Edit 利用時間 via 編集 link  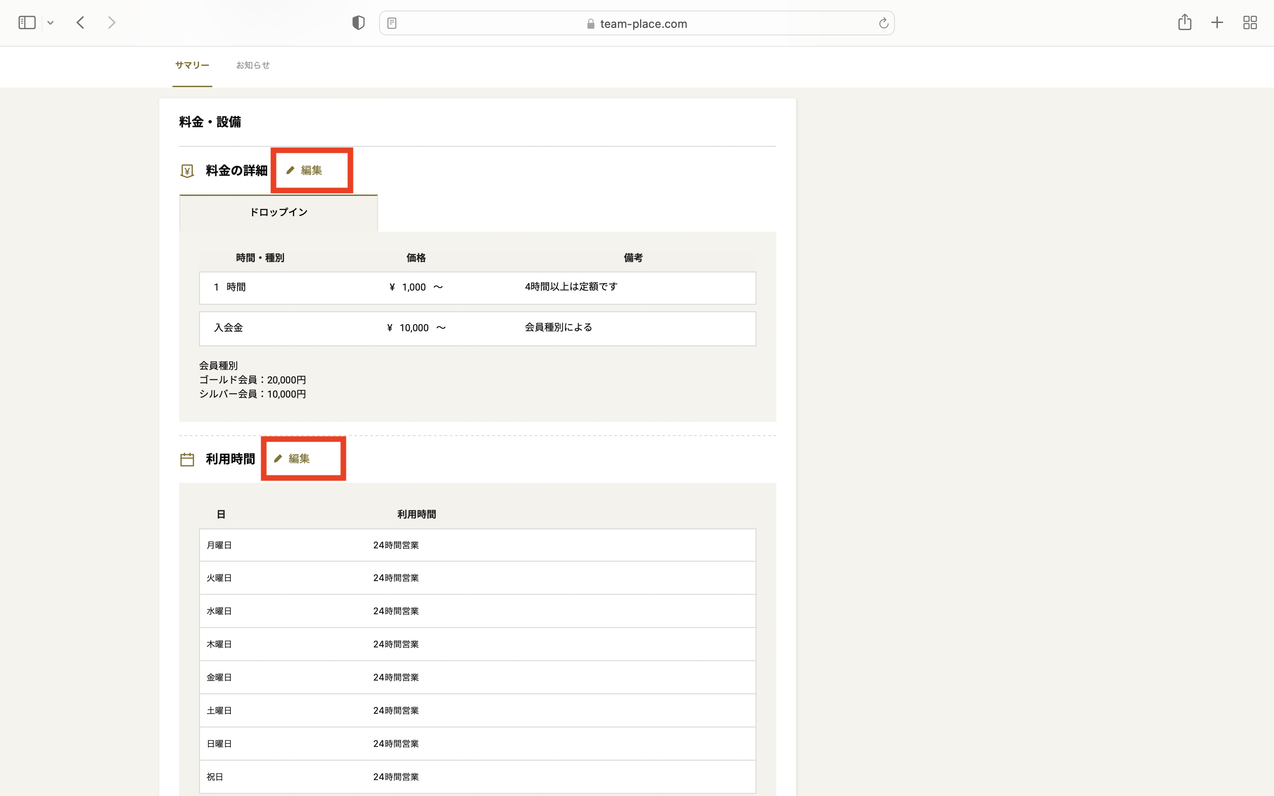[x=293, y=459]
